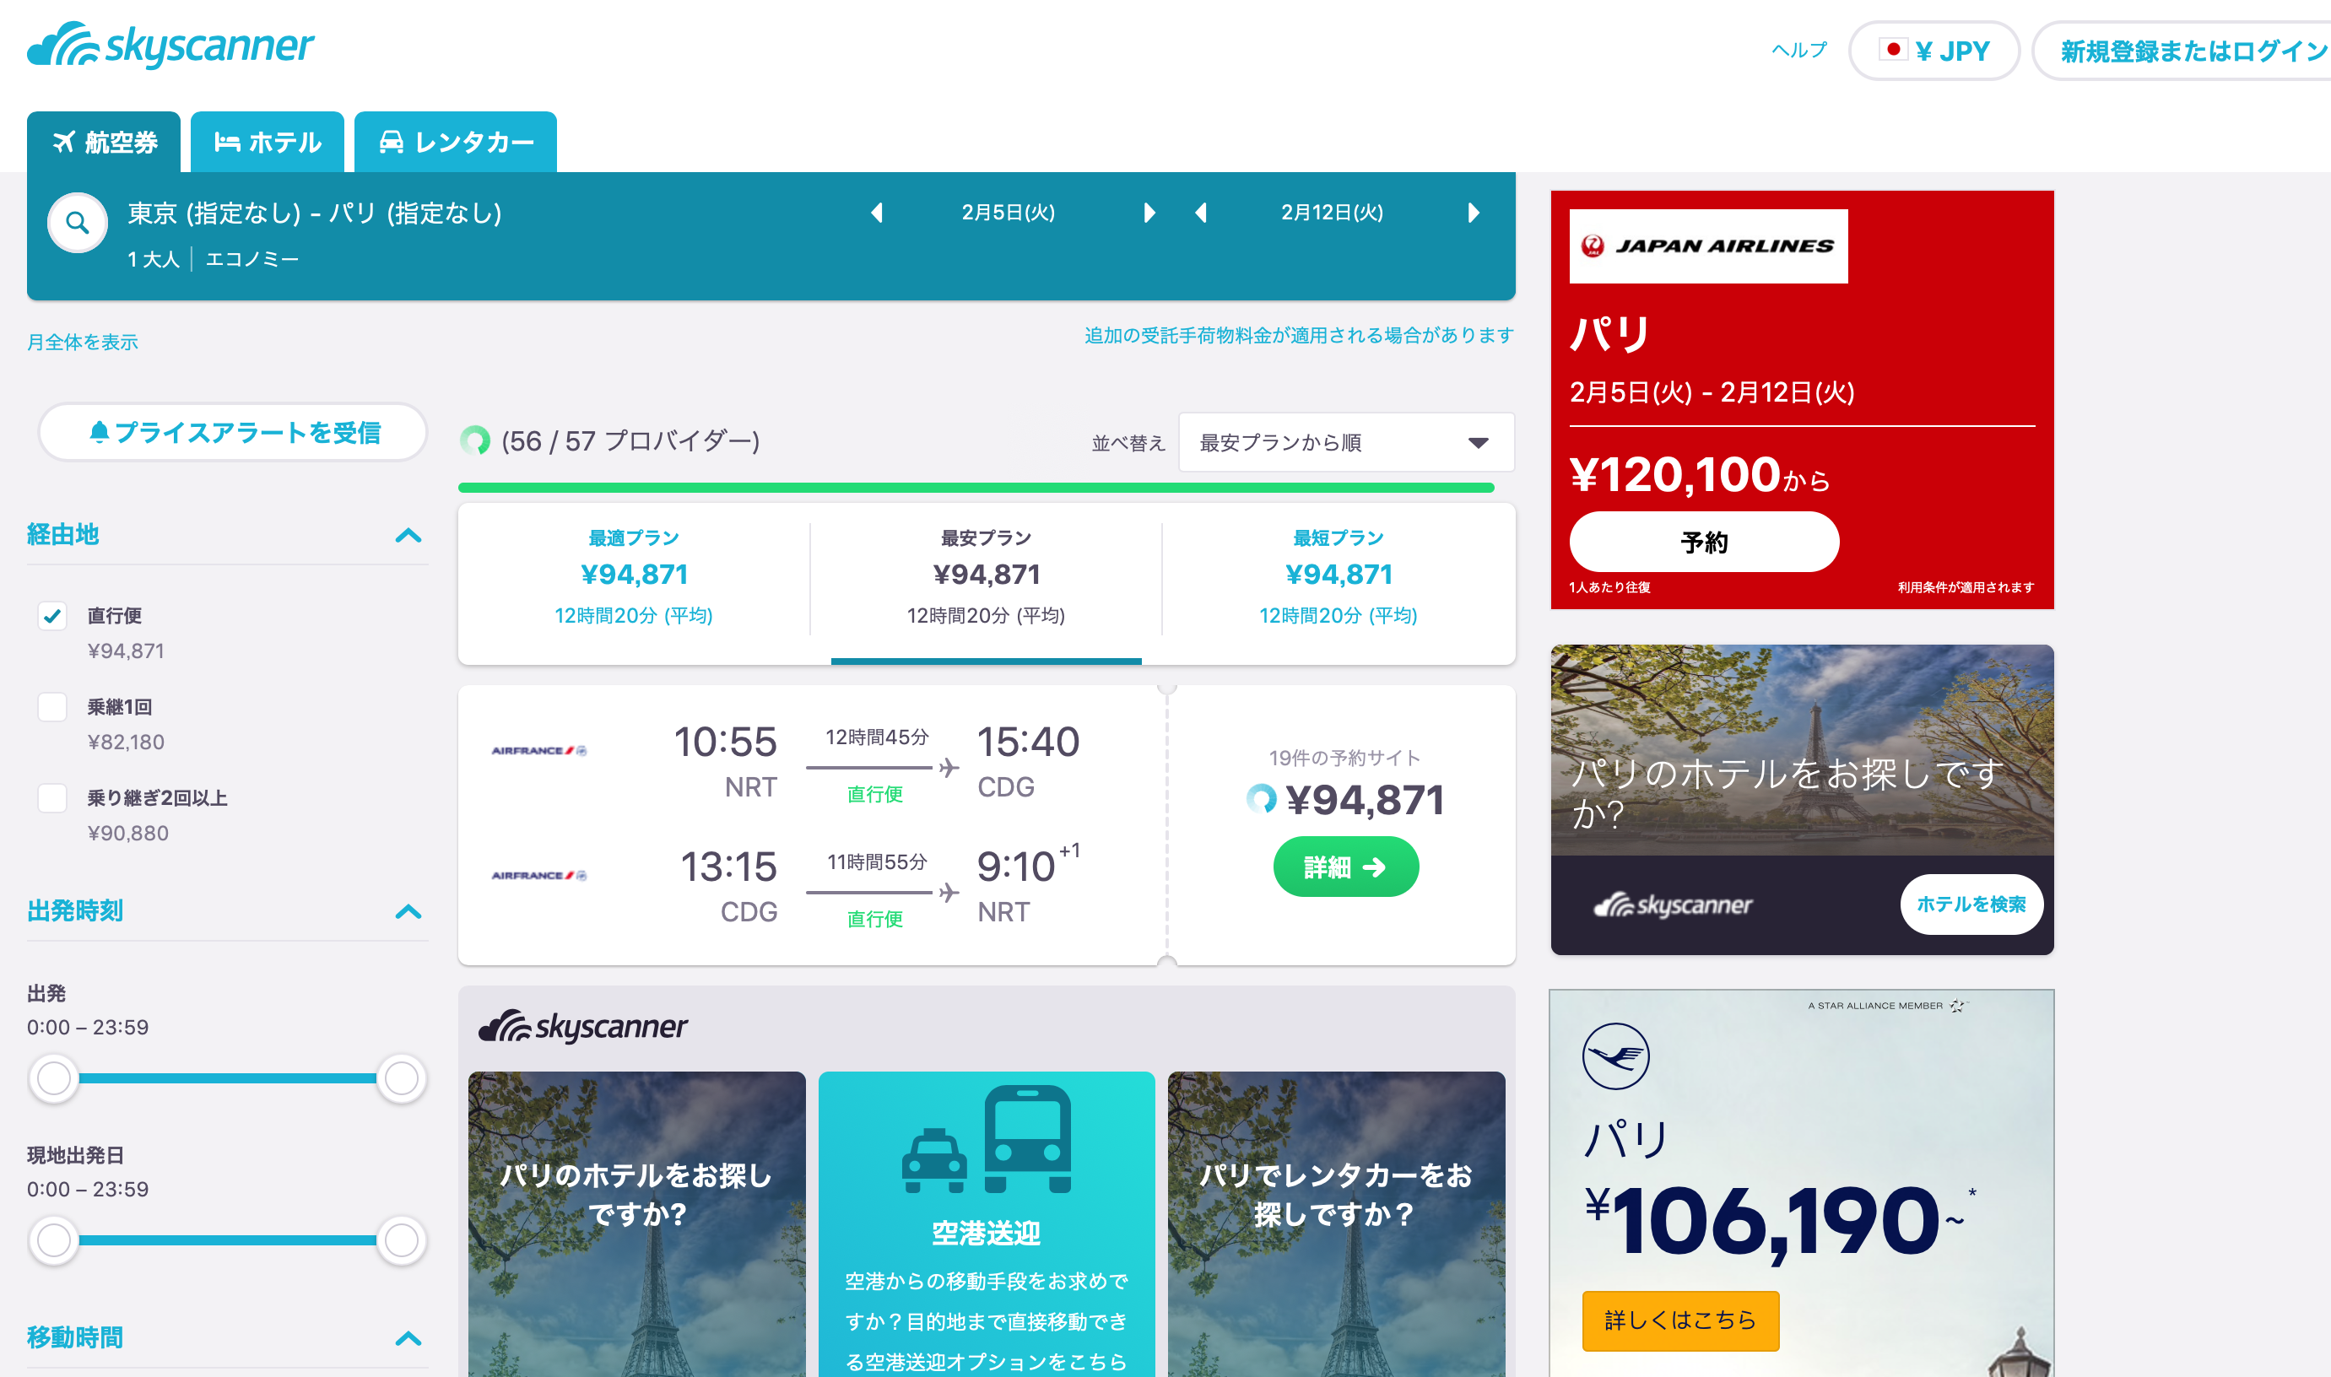The height and width of the screenshot is (1377, 2331).
Task: Collapse the 出発時刻 filter section
Action: point(408,911)
